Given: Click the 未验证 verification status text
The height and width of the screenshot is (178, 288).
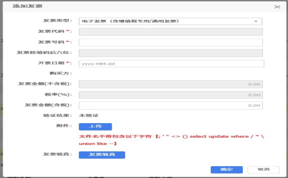Looking at the screenshot, I should 89,115.
